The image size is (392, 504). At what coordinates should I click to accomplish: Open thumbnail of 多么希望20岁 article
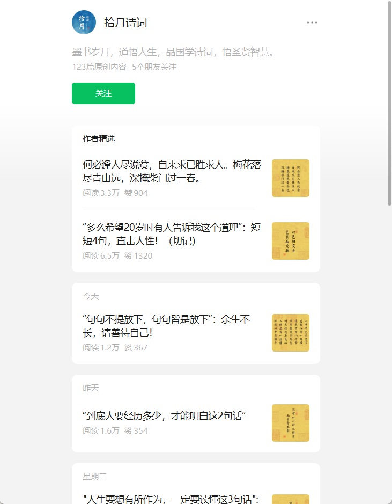291,241
